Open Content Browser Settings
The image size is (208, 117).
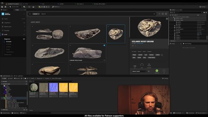pyautogui.click(x=165, y=79)
